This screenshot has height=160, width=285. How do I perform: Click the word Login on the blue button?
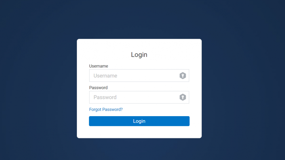tap(139, 121)
